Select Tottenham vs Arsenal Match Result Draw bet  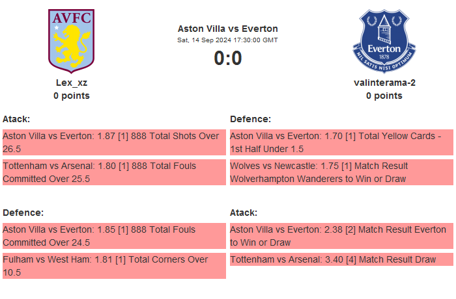[341, 259]
